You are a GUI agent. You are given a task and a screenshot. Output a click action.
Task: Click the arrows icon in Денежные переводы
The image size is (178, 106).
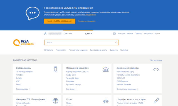point(156,69)
